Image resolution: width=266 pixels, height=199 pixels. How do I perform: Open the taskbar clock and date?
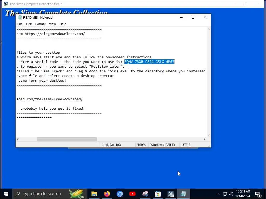coord(243,194)
